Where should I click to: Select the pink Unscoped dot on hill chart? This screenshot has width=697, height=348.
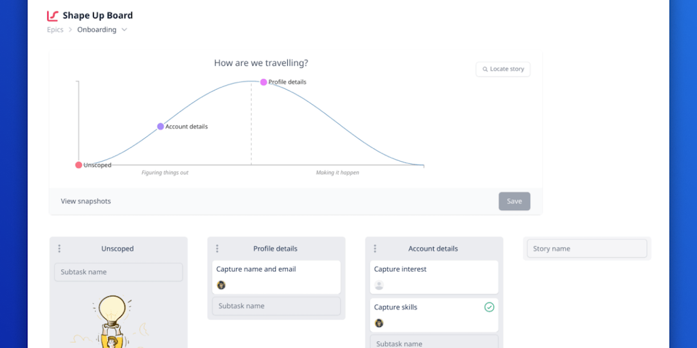(79, 165)
